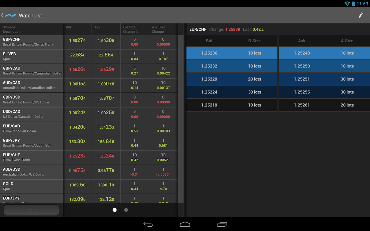
Task: Select depth bid level 1.25219
Action: (232, 105)
